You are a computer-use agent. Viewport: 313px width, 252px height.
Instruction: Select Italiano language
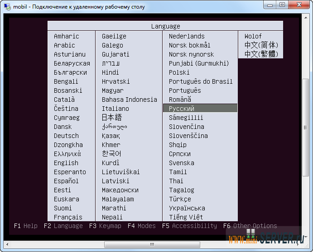(x=116, y=109)
